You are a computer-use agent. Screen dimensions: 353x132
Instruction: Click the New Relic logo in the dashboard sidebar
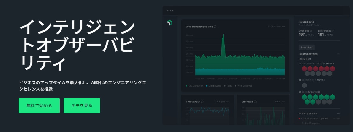[170, 22]
